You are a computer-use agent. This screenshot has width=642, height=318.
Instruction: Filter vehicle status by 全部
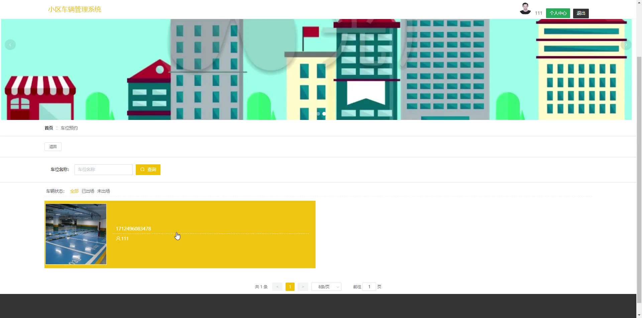(x=74, y=191)
